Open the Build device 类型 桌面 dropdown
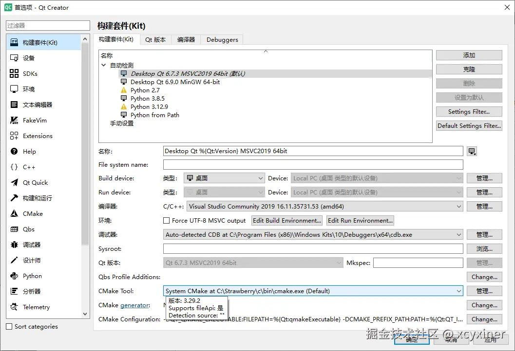The image size is (515, 351). [x=224, y=178]
